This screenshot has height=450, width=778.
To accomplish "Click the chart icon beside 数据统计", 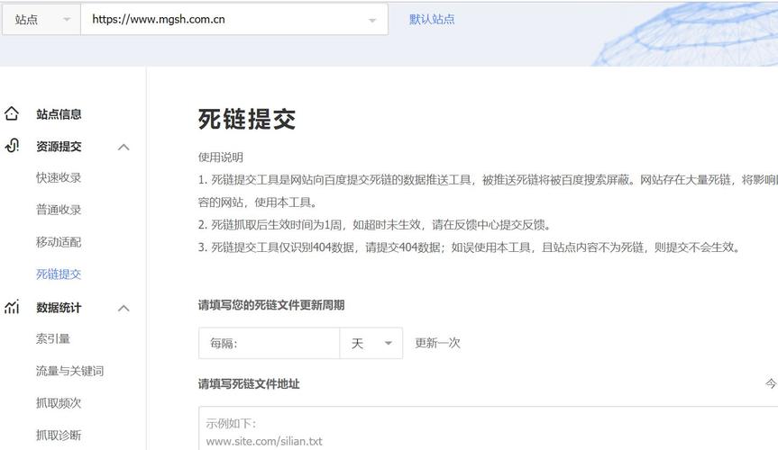I will pos(12,308).
